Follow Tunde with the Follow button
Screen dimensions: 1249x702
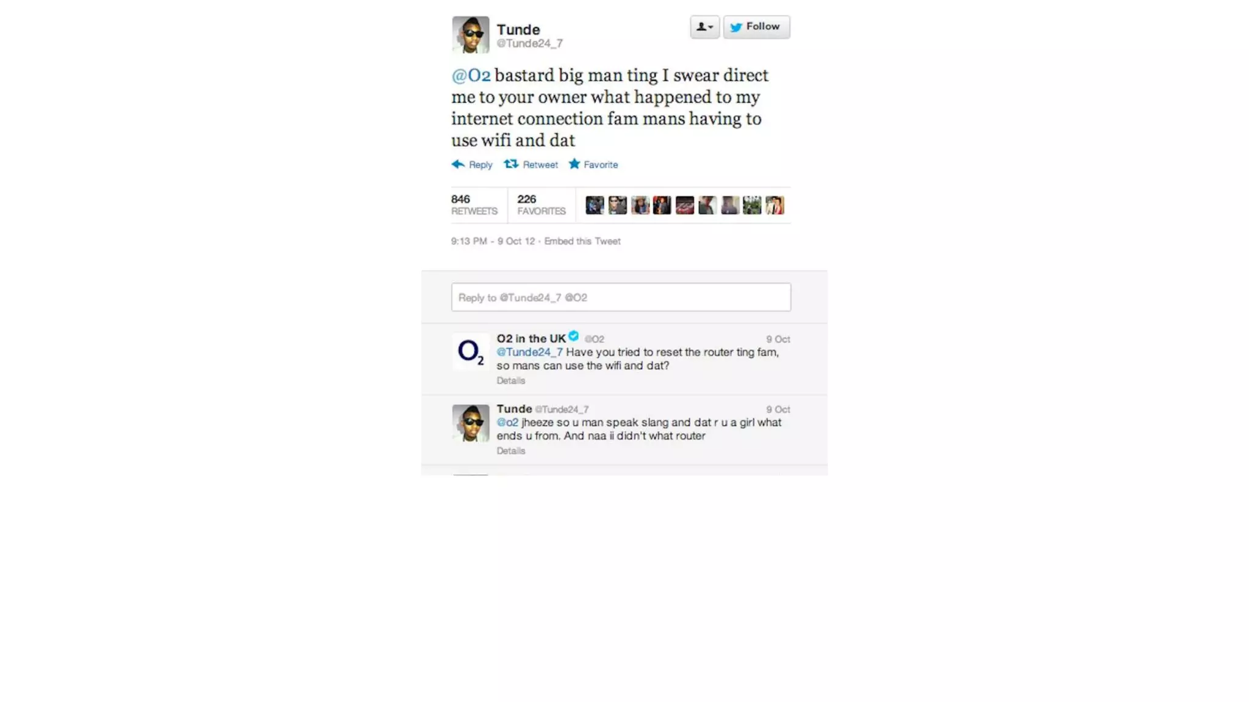coord(756,27)
